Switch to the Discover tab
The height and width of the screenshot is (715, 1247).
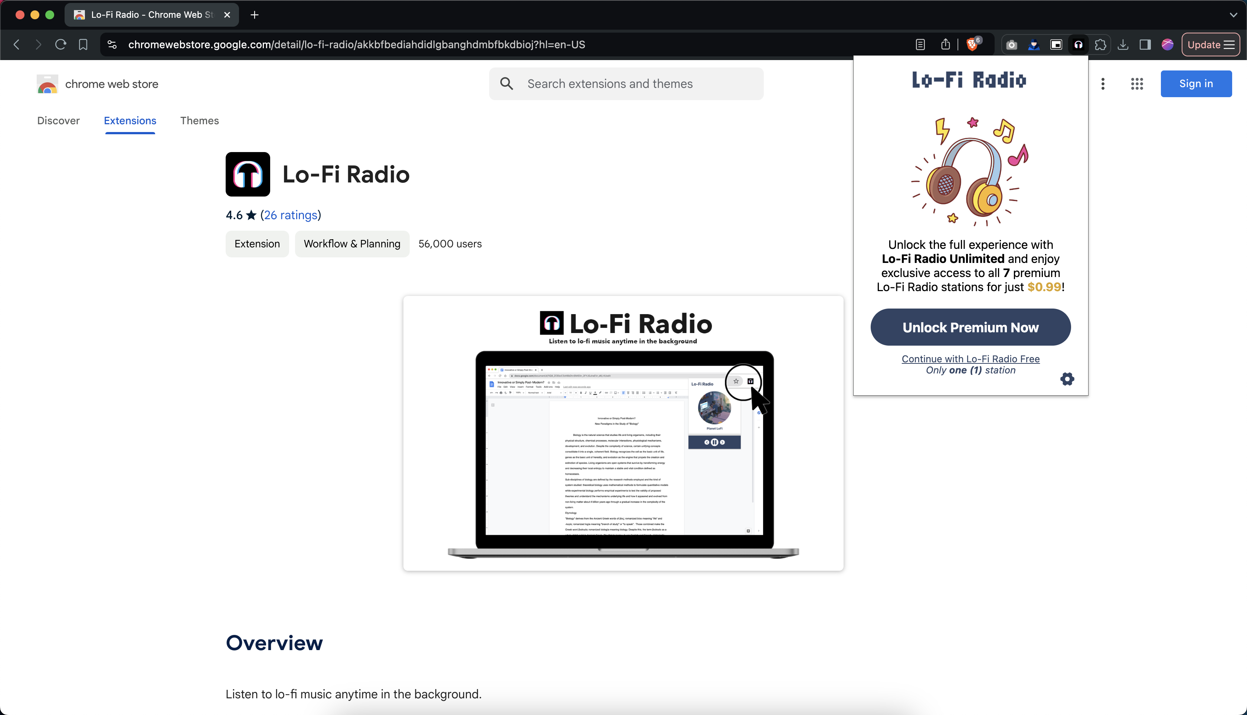pos(59,121)
